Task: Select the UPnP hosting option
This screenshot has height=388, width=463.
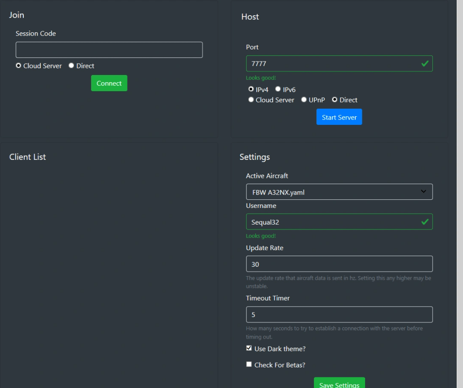Action: pyautogui.click(x=304, y=100)
